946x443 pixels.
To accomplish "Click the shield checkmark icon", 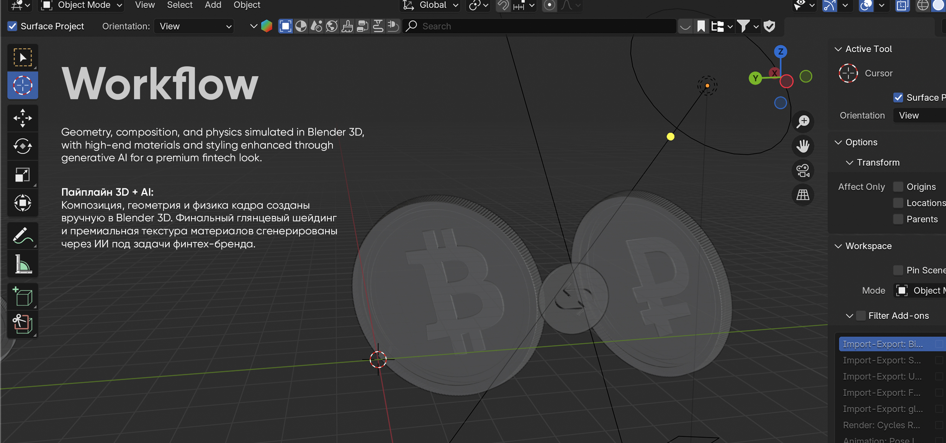I will tap(769, 26).
